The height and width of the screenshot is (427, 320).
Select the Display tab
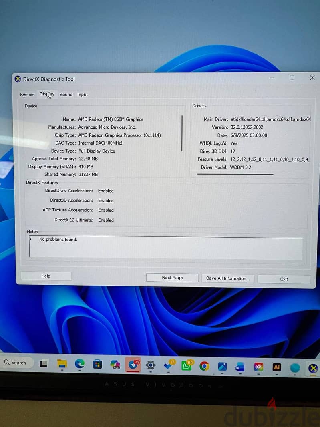click(47, 94)
